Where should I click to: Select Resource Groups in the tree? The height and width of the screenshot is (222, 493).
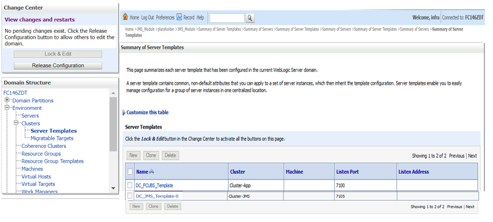41,154
